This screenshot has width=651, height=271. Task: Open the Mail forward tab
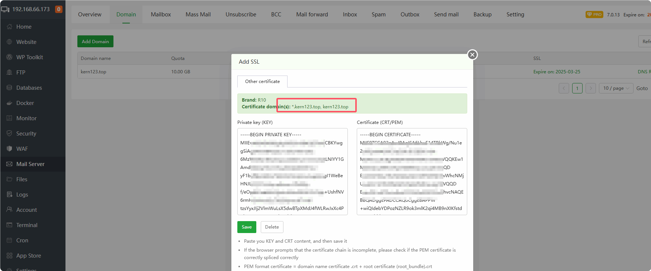pos(312,15)
